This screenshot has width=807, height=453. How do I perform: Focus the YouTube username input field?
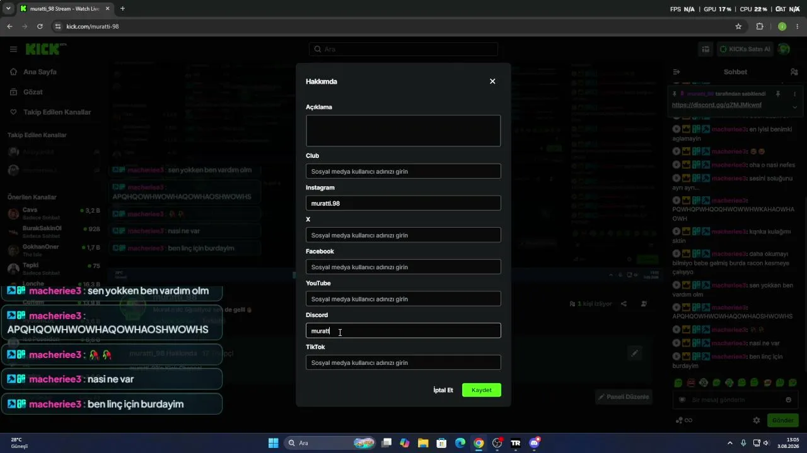pyautogui.click(x=403, y=299)
